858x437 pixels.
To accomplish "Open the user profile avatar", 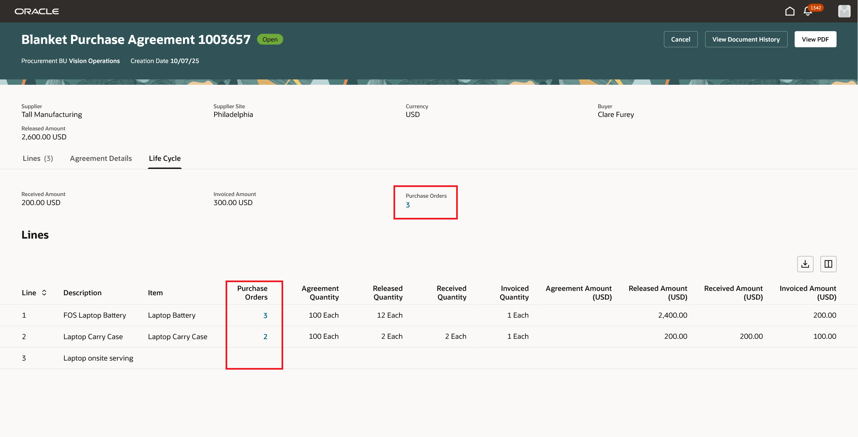I will pos(844,11).
